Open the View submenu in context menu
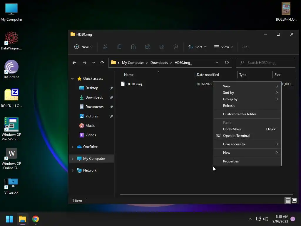 247,86
